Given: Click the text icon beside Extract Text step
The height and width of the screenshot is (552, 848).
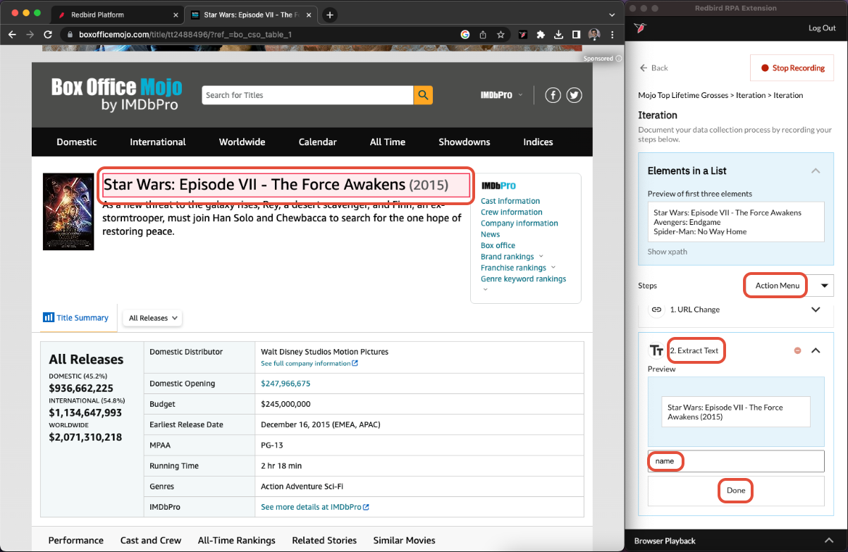Looking at the screenshot, I should (x=656, y=350).
